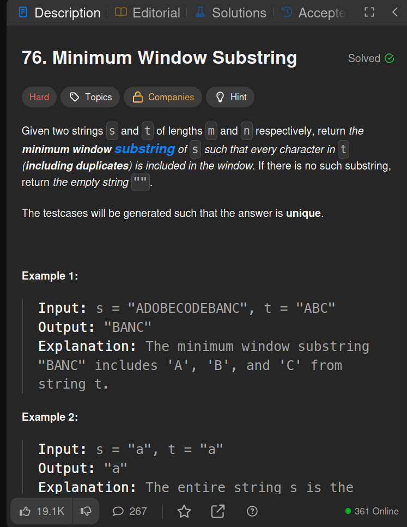Click the thumbs-up like icon

25,512
